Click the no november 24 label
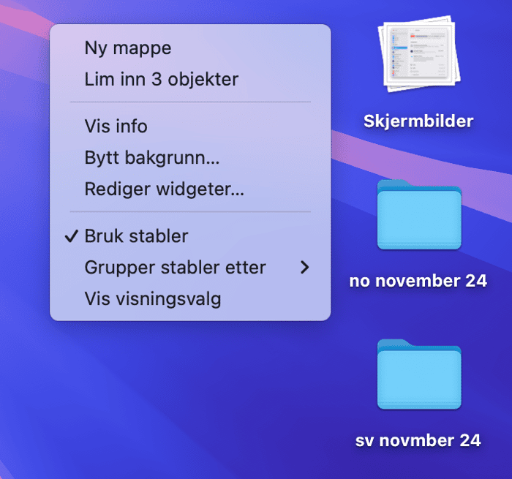The width and height of the screenshot is (512, 479). click(418, 281)
